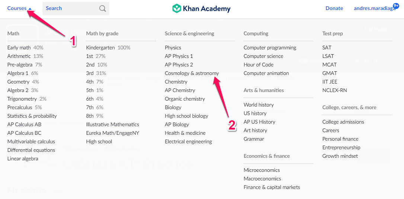Navigate to Microeconomics course
Image resolution: width=404 pixels, height=199 pixels.
pos(262,170)
